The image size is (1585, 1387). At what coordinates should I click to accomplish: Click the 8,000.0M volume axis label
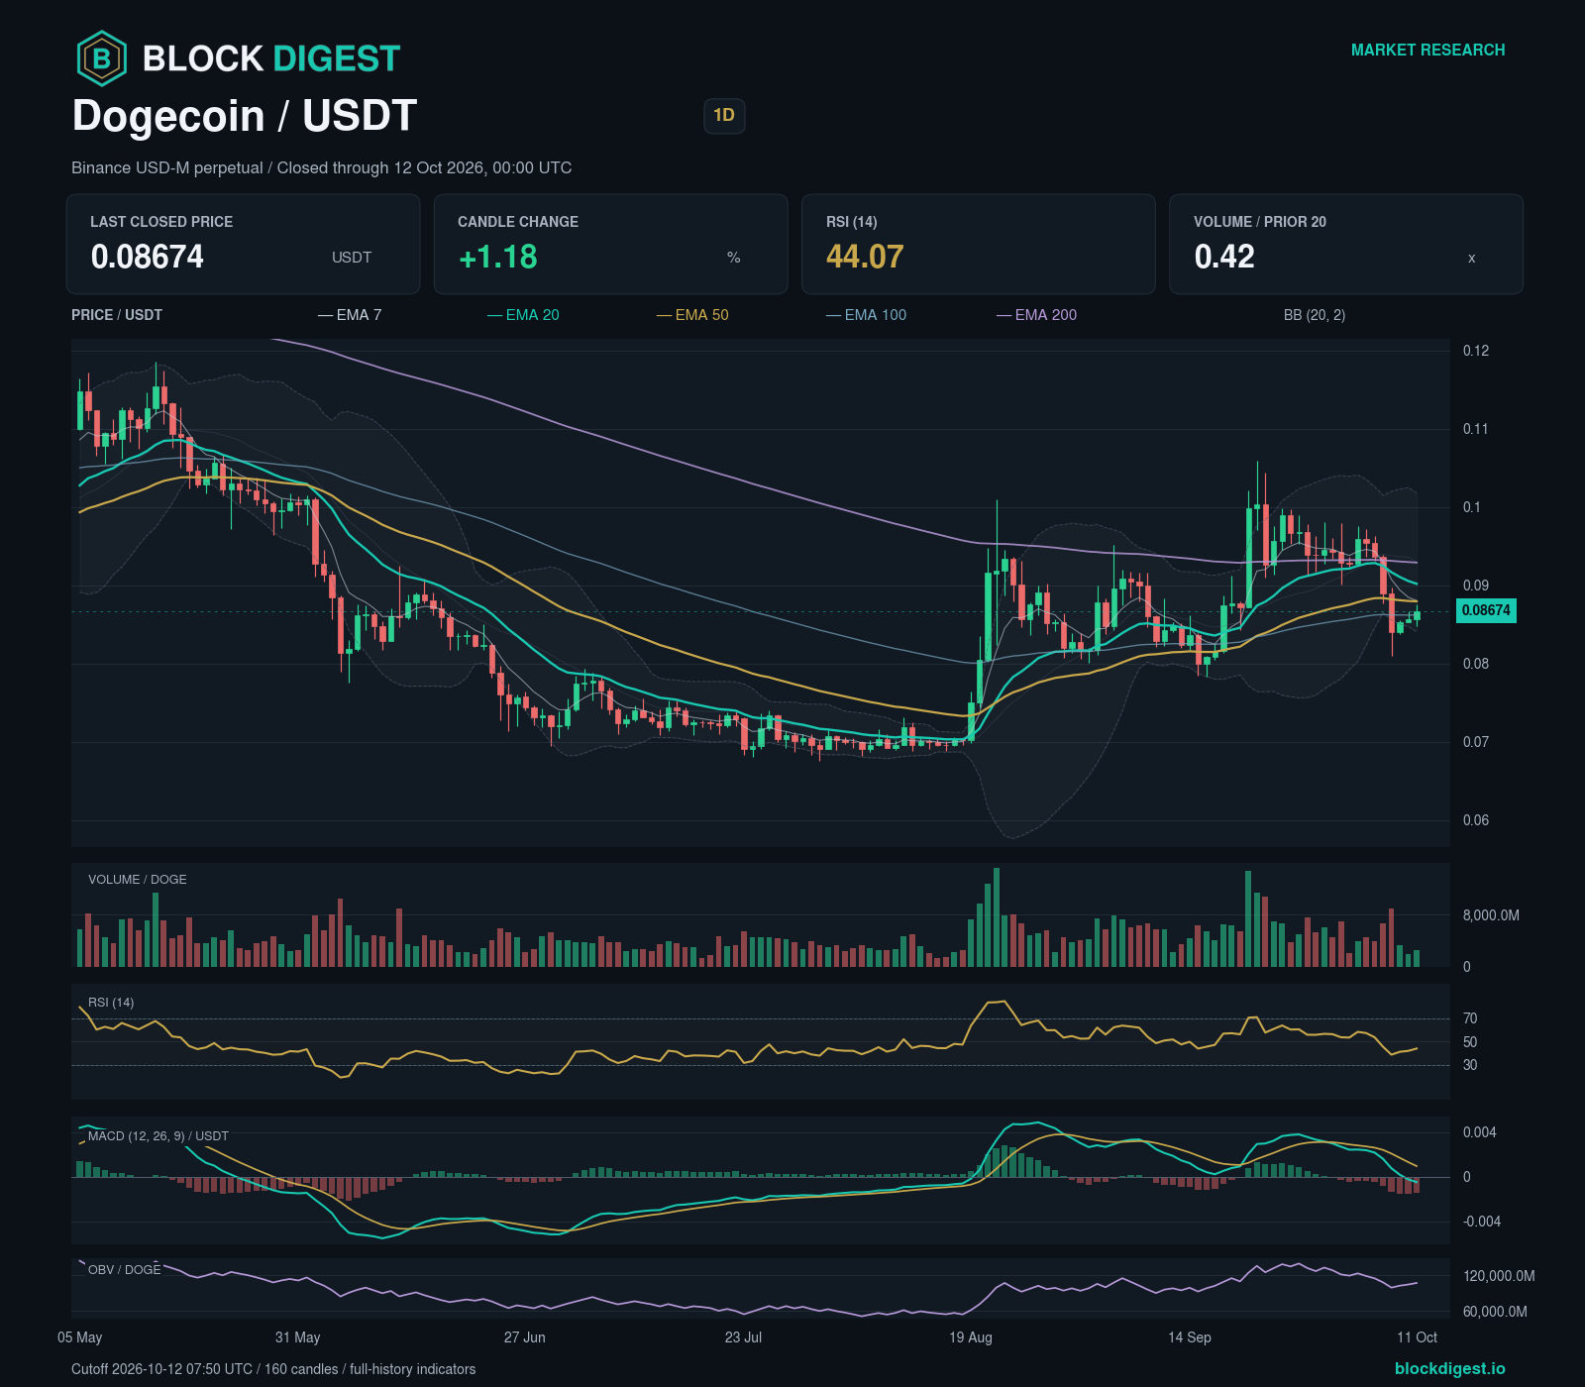point(1491,915)
